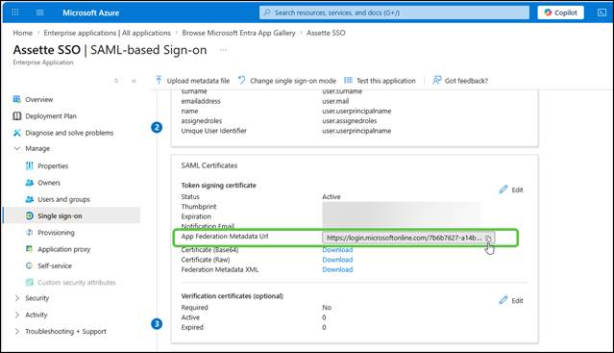This screenshot has width=614, height=353.
Task: Download Federation Metadata XML
Action: click(337, 269)
